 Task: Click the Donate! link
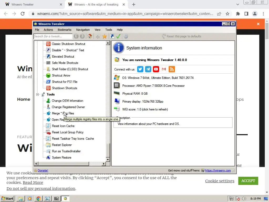point(43,170)
